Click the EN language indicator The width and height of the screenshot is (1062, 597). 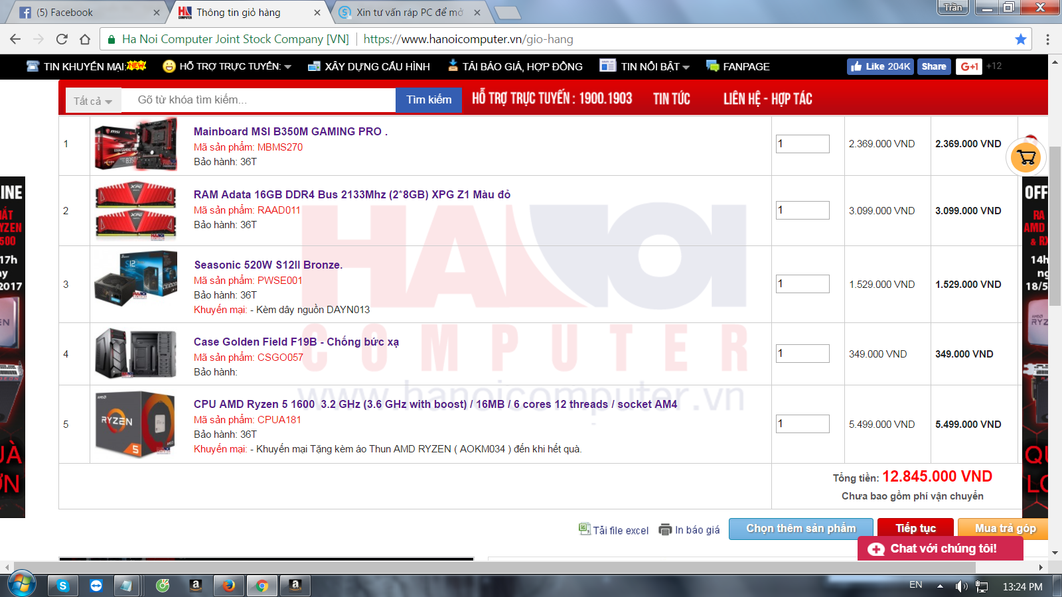pyautogui.click(x=916, y=585)
